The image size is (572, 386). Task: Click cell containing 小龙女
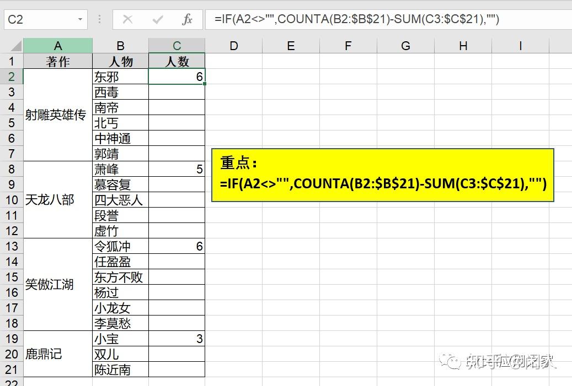[120, 308]
